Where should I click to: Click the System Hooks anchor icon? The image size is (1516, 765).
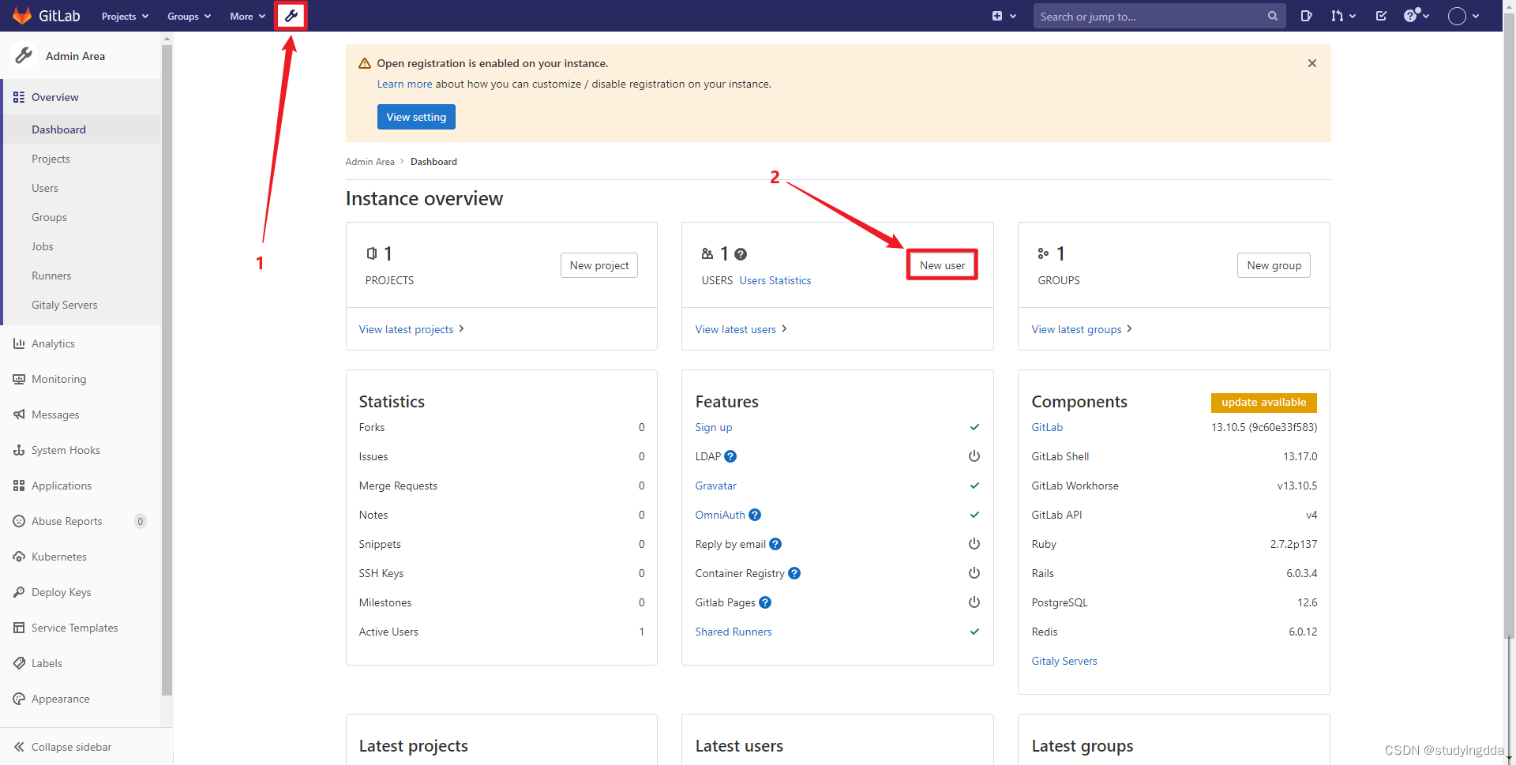19,450
